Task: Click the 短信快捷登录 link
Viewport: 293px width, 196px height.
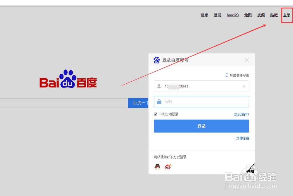Action: coord(239,75)
